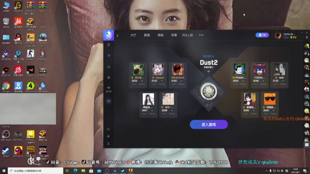Viewport: 310px width, 174px height.
Task: Open the chat icon in friends bar
Action: [307, 145]
